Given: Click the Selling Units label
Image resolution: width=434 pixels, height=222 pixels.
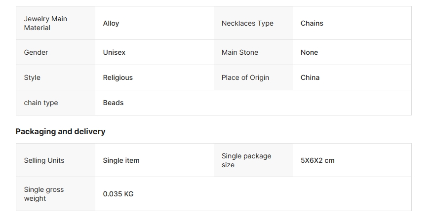Looking at the screenshot, I should coord(44,160).
